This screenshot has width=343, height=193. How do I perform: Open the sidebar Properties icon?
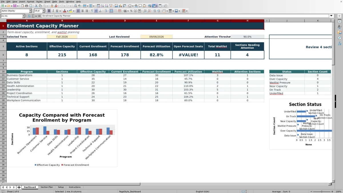tap(340, 21)
